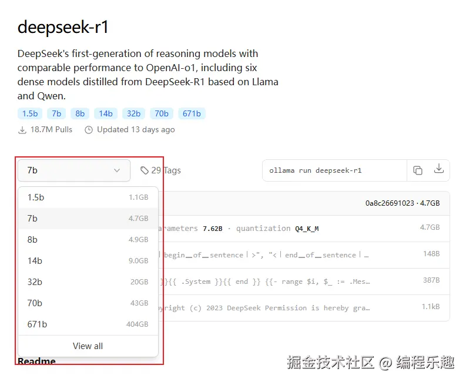The height and width of the screenshot is (382, 466).
Task: Click View all at dropdown bottom
Action: click(x=88, y=346)
